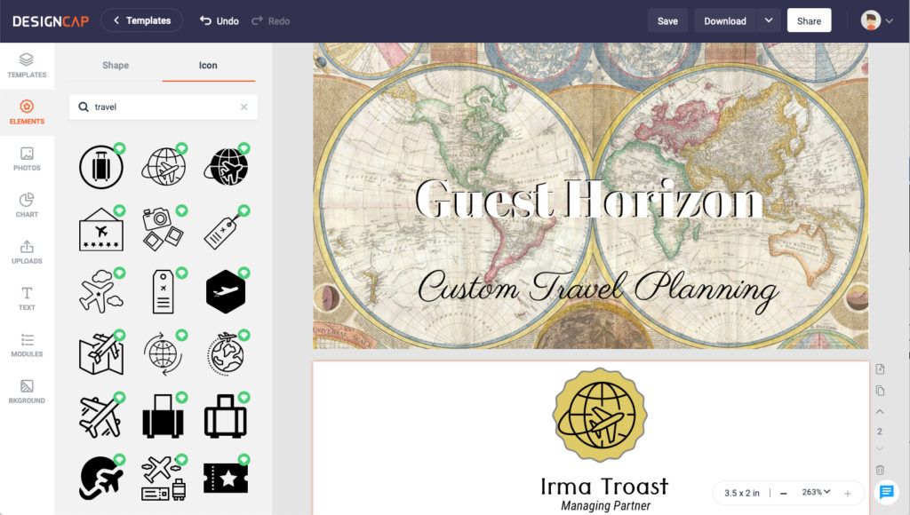The height and width of the screenshot is (515, 910).
Task: Switch to the Shape tab
Action: (x=116, y=66)
